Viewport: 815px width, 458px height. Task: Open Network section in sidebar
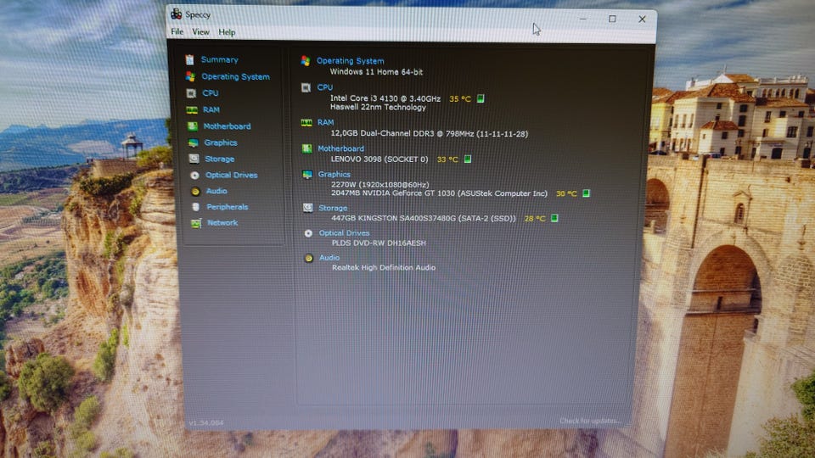click(x=222, y=223)
